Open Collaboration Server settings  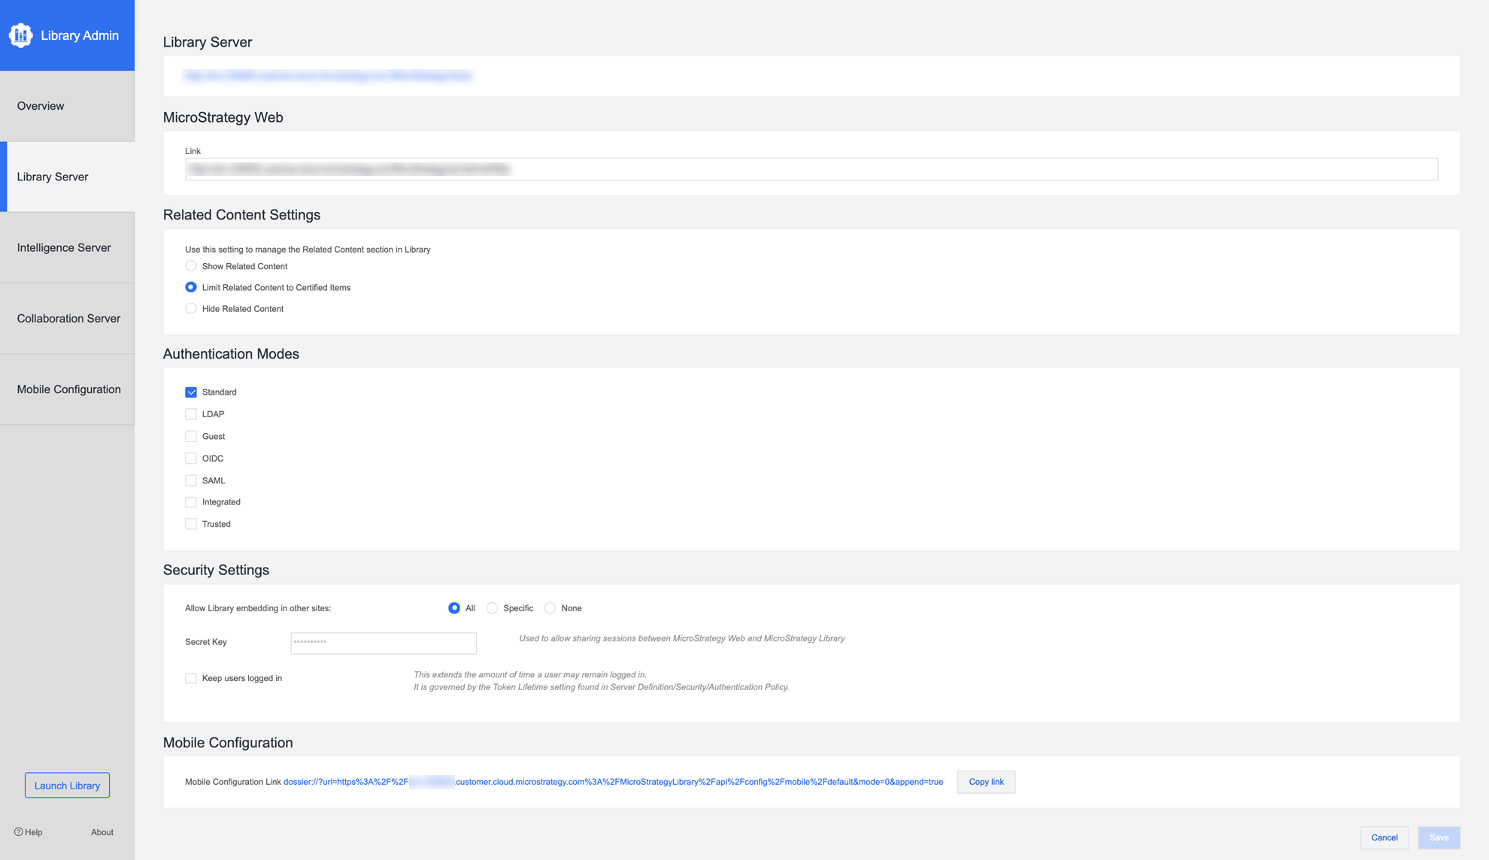[68, 319]
